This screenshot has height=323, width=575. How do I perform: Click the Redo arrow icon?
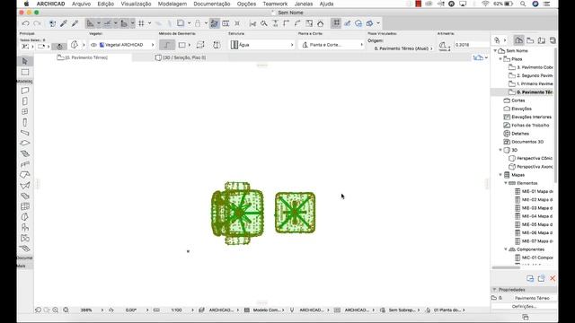click(37, 23)
